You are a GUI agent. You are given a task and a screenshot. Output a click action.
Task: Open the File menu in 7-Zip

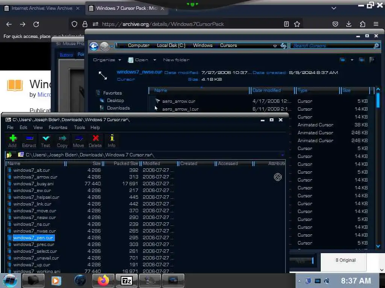point(10,127)
